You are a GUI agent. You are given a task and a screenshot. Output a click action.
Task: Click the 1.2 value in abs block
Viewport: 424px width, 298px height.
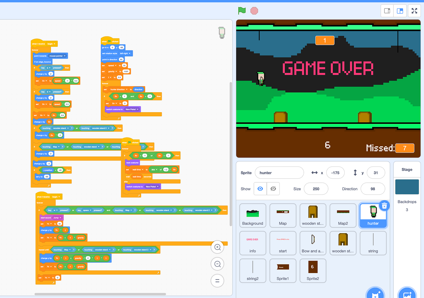coord(166,170)
